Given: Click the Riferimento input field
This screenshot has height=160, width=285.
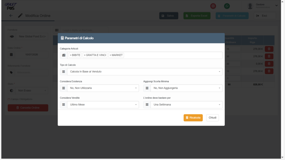Looking at the screenshot, I should (x=32, y=72).
